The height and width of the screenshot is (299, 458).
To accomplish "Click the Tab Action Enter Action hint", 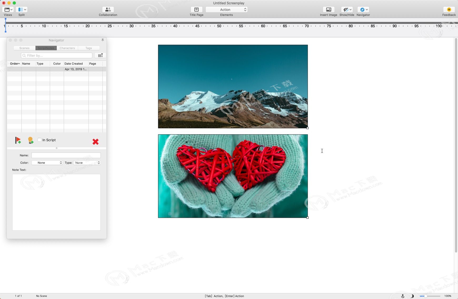I will point(225,296).
